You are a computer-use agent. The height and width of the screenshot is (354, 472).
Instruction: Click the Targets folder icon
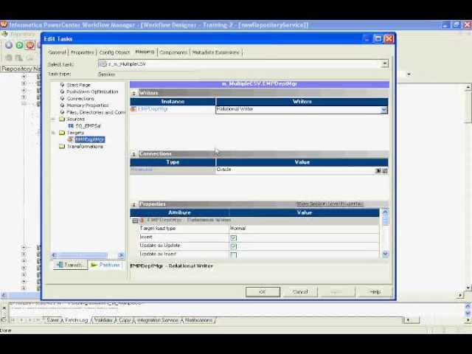click(62, 133)
